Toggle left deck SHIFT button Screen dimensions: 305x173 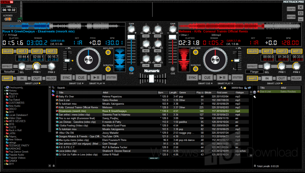7,78
